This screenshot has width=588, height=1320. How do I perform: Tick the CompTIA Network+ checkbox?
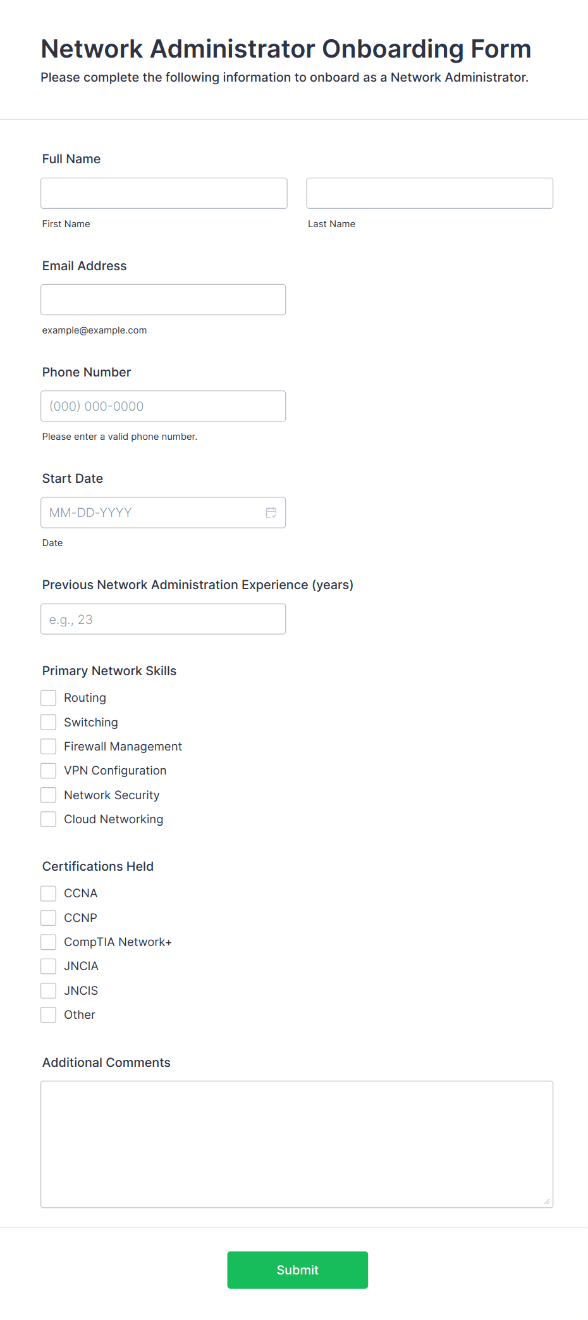(x=48, y=942)
